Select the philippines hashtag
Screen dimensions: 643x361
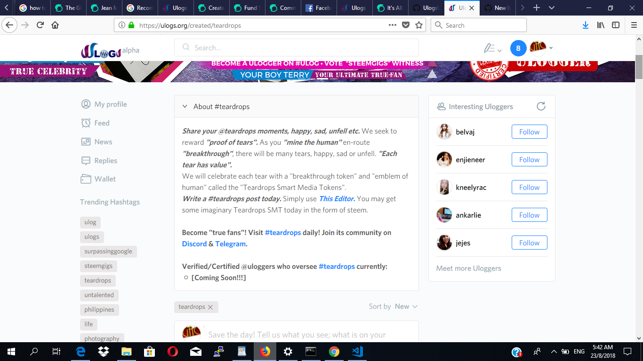99,310
